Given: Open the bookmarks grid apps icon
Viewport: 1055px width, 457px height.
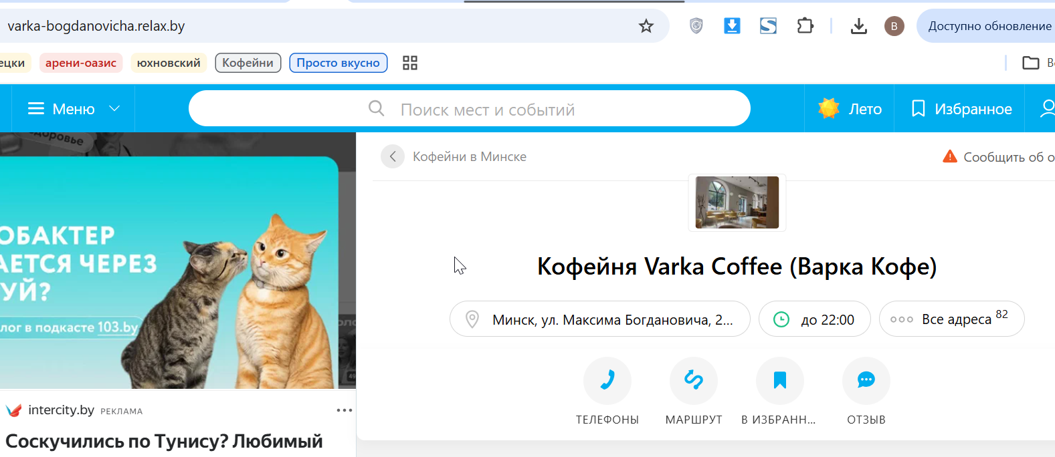Looking at the screenshot, I should (x=410, y=63).
